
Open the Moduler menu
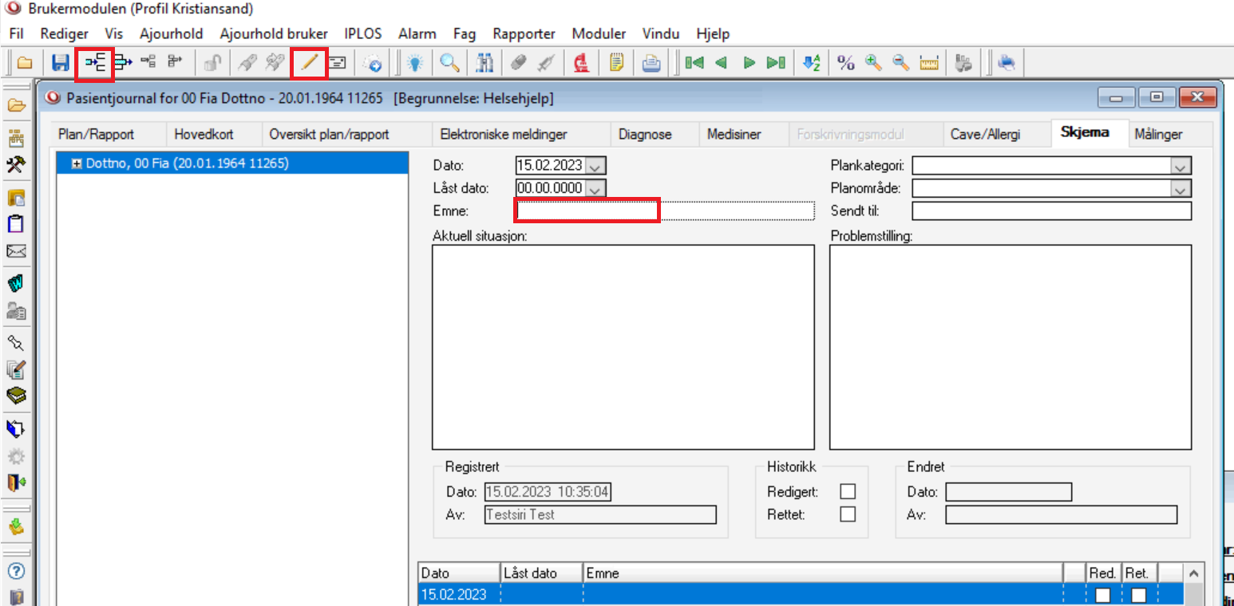pyautogui.click(x=599, y=33)
